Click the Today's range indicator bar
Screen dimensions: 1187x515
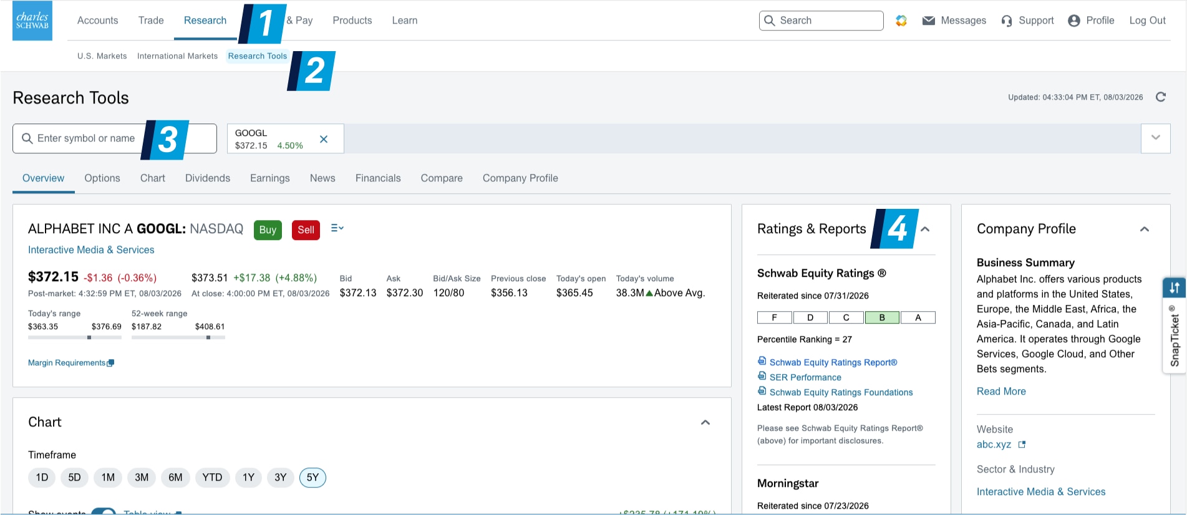75,337
